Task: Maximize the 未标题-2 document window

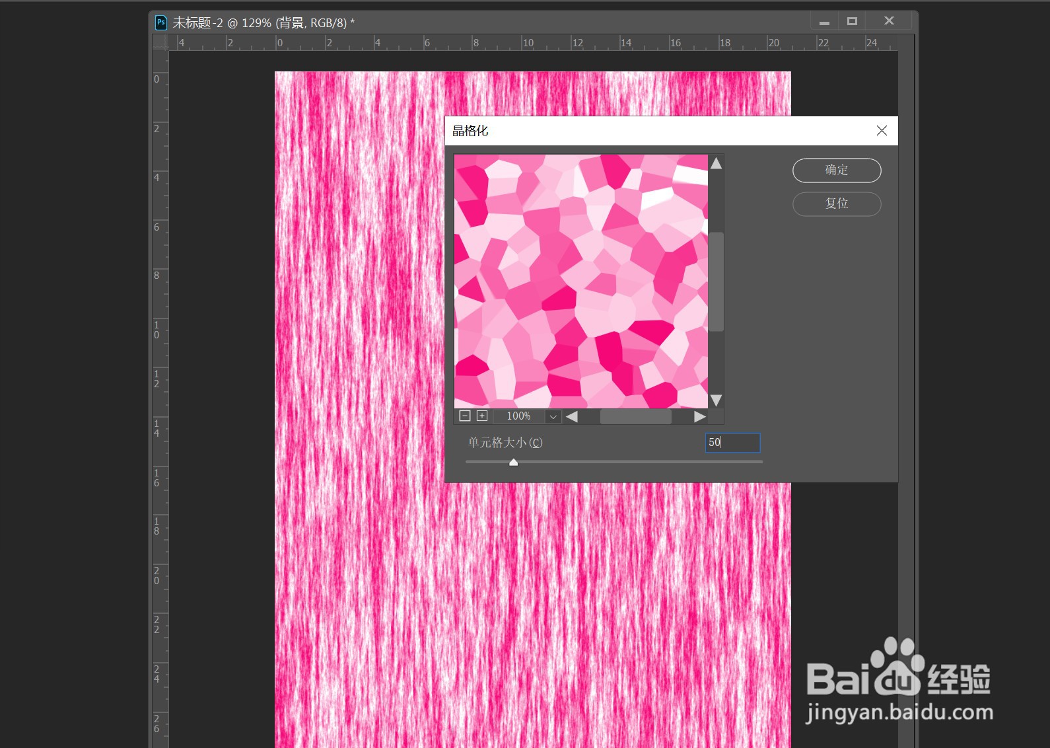Action: tap(853, 22)
